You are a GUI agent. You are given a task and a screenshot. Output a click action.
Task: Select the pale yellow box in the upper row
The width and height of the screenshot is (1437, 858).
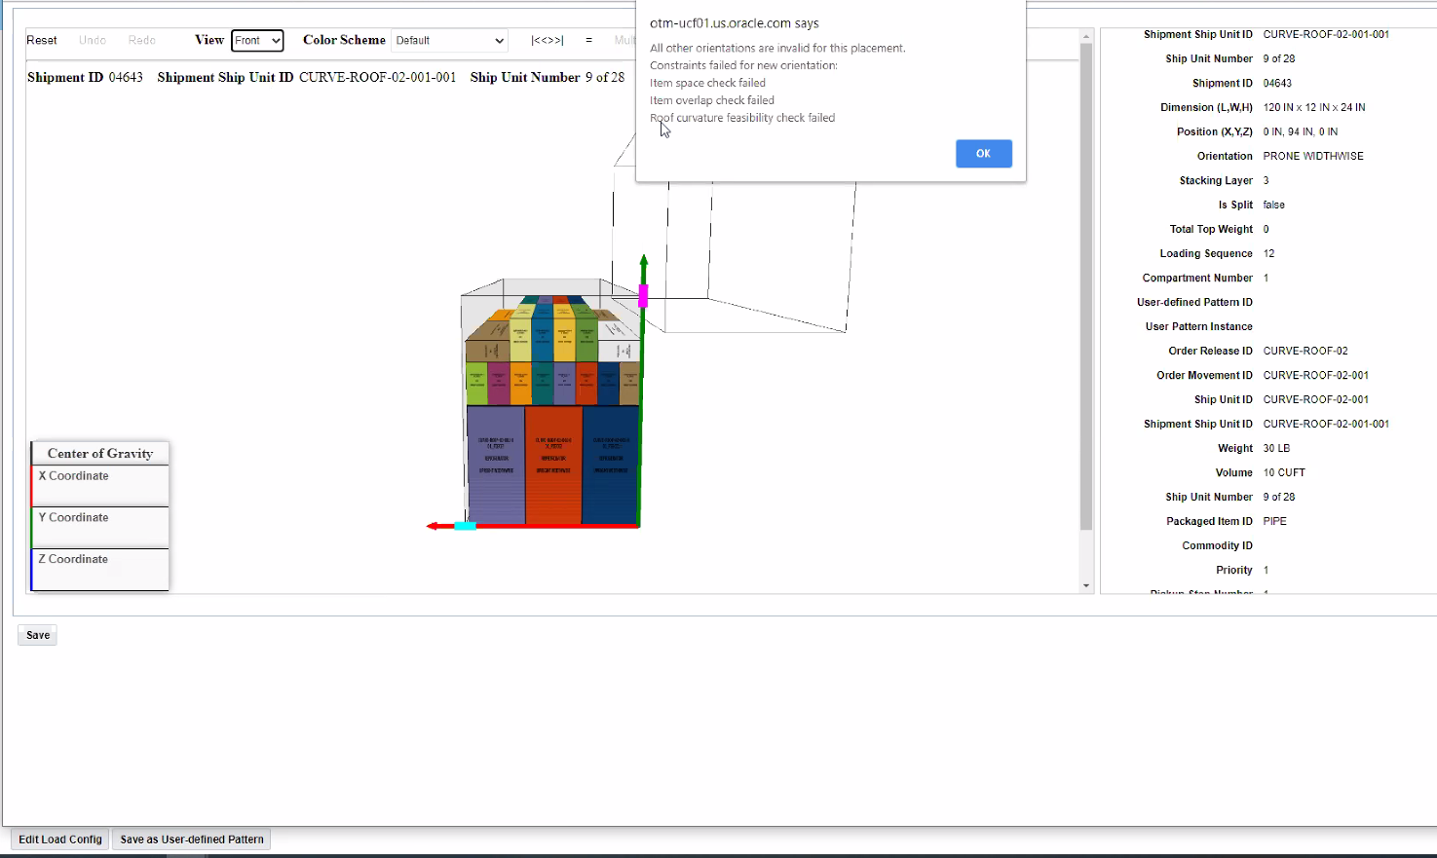tap(520, 333)
